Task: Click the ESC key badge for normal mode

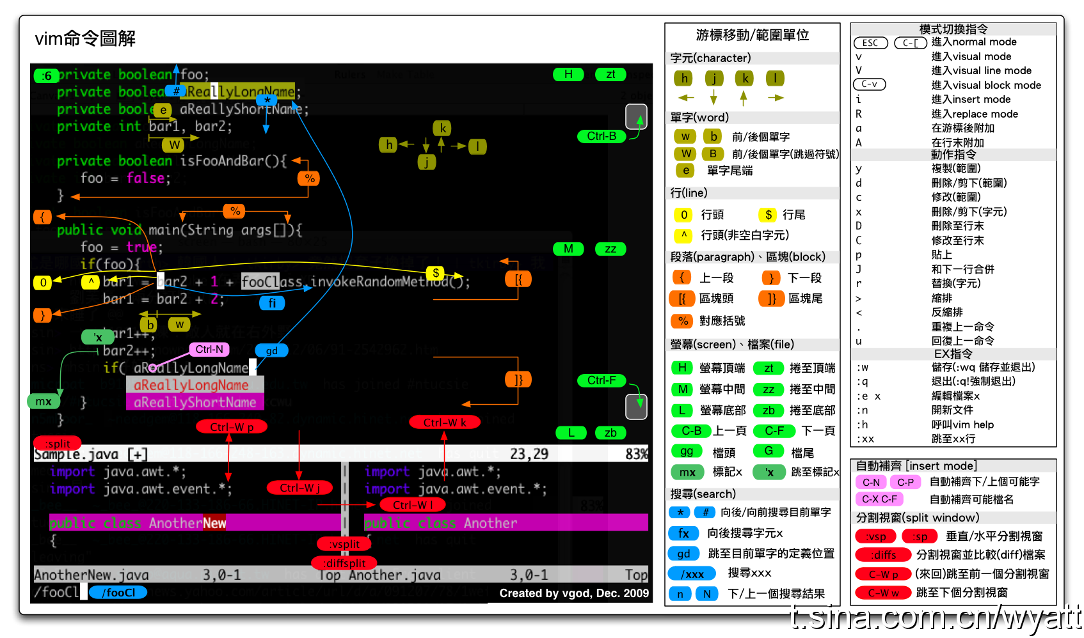Action: click(x=871, y=43)
